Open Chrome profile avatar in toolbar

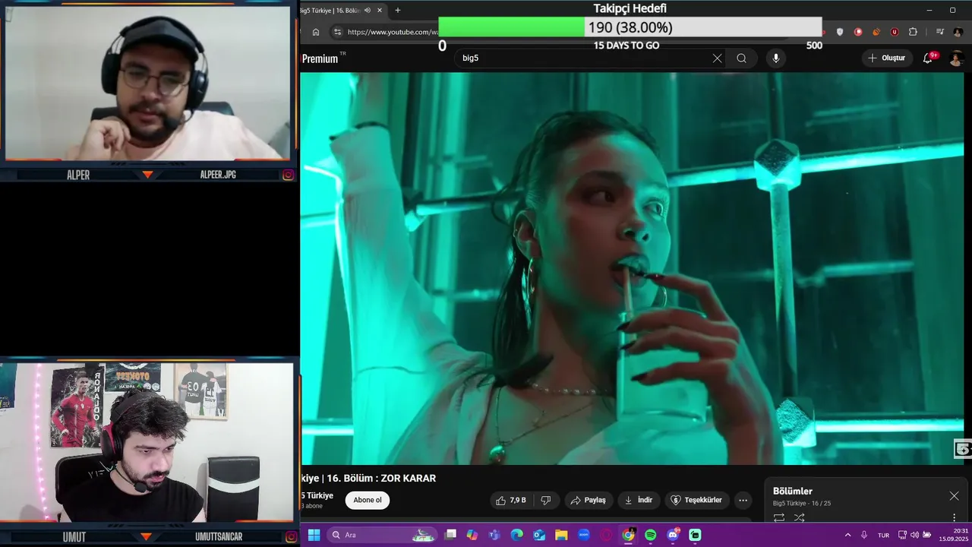[958, 32]
